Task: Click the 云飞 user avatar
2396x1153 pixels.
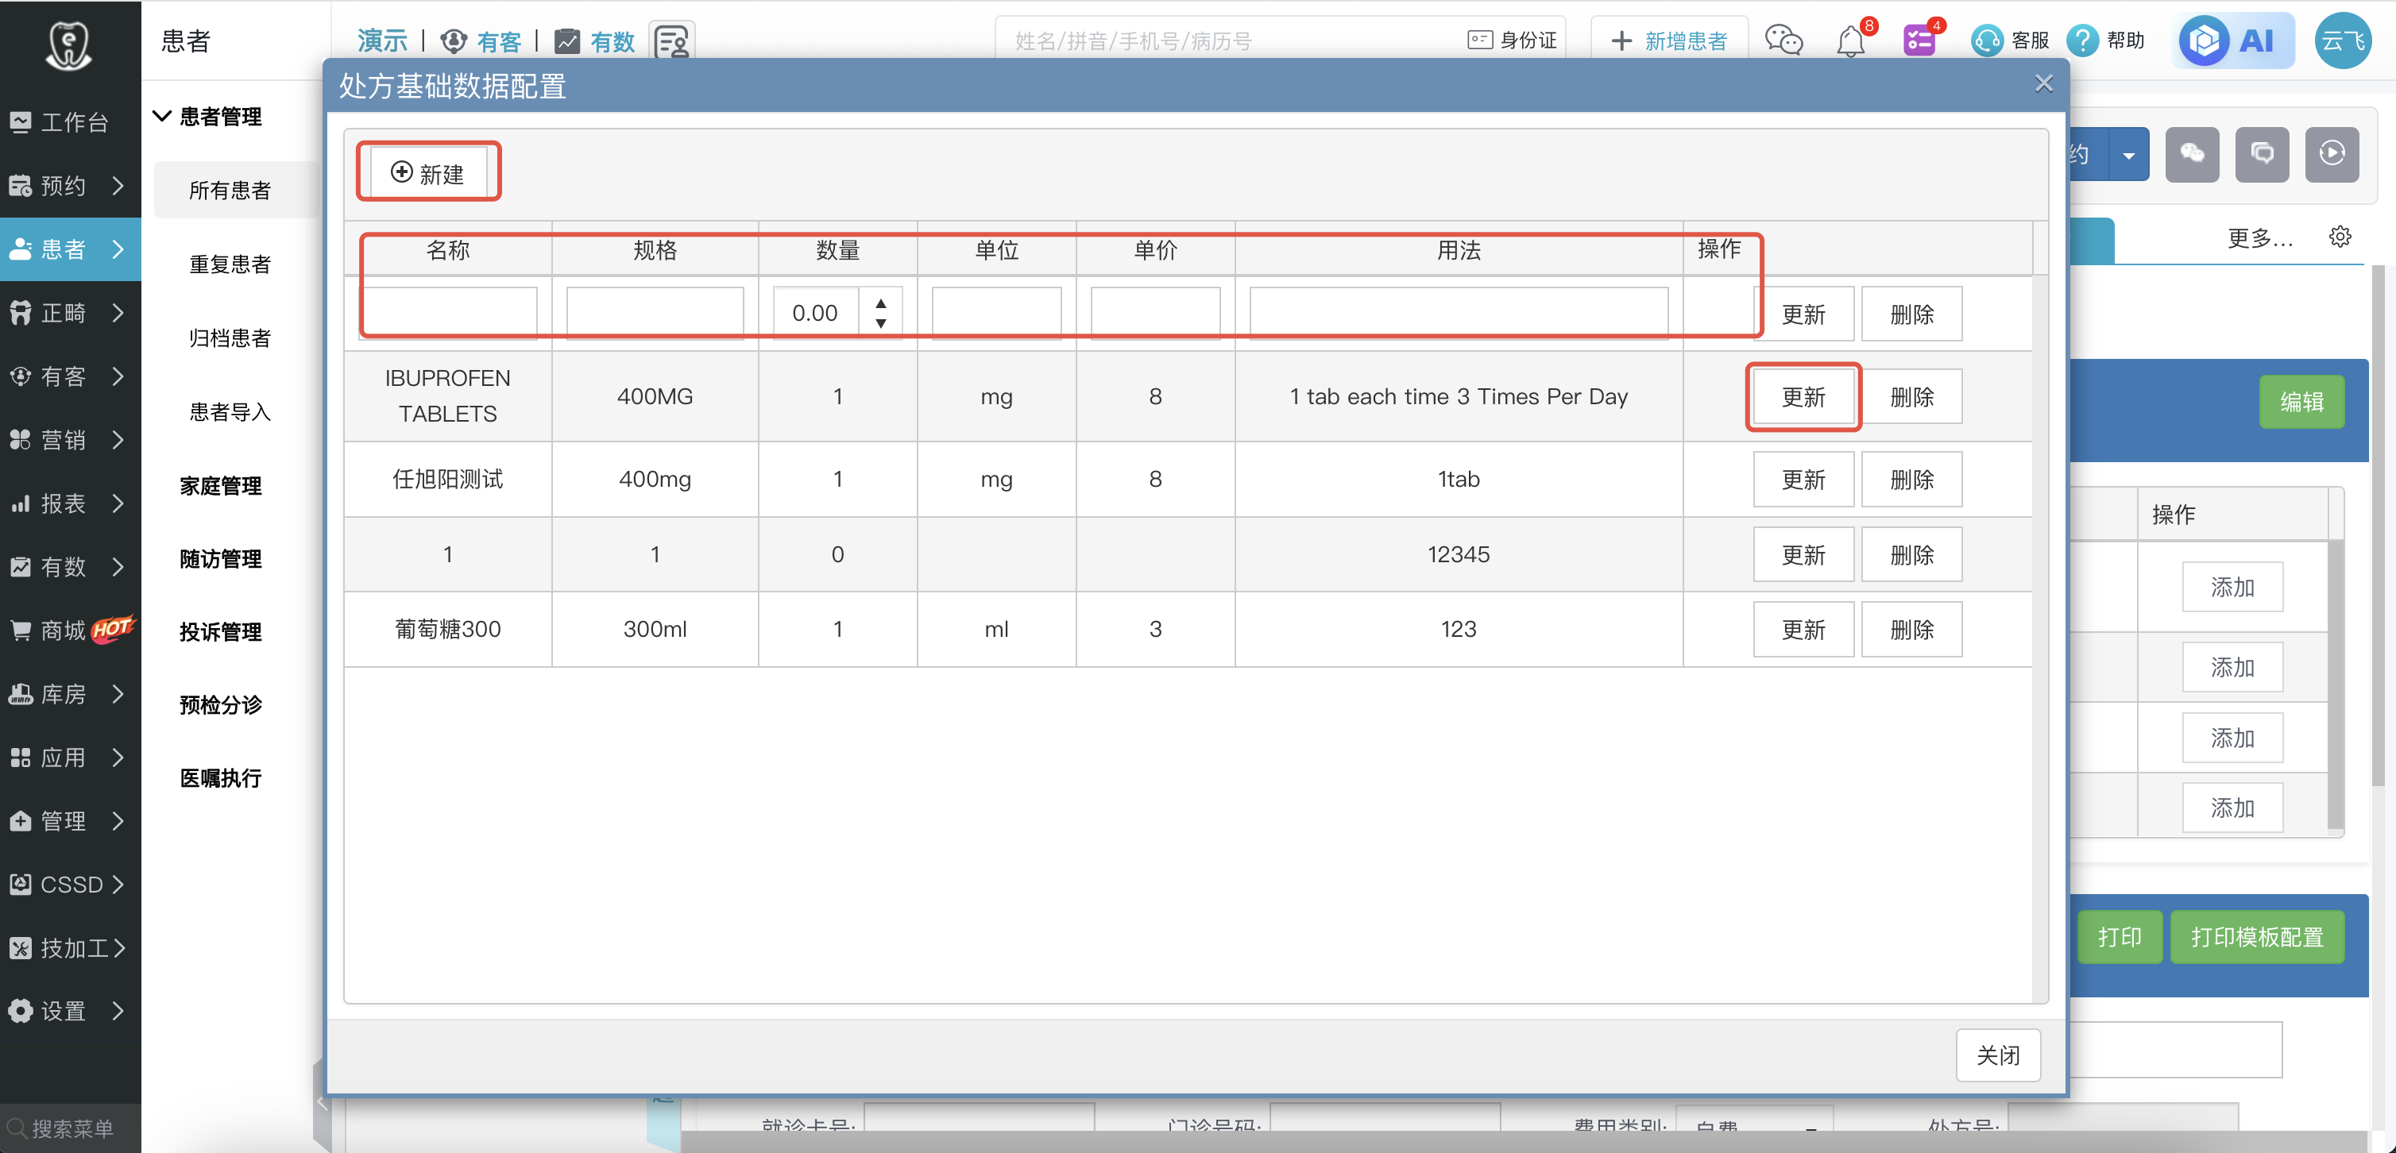Action: (2342, 41)
